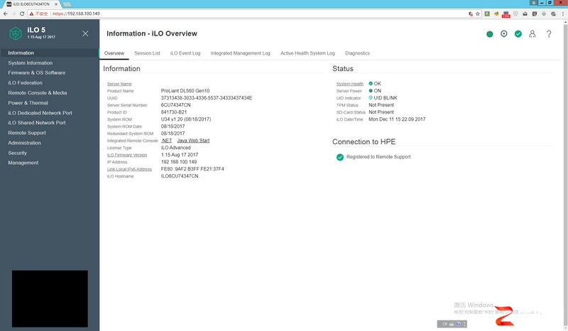This screenshot has width=568, height=331.
Task: Open the Active Health System Log tab
Action: (307, 53)
